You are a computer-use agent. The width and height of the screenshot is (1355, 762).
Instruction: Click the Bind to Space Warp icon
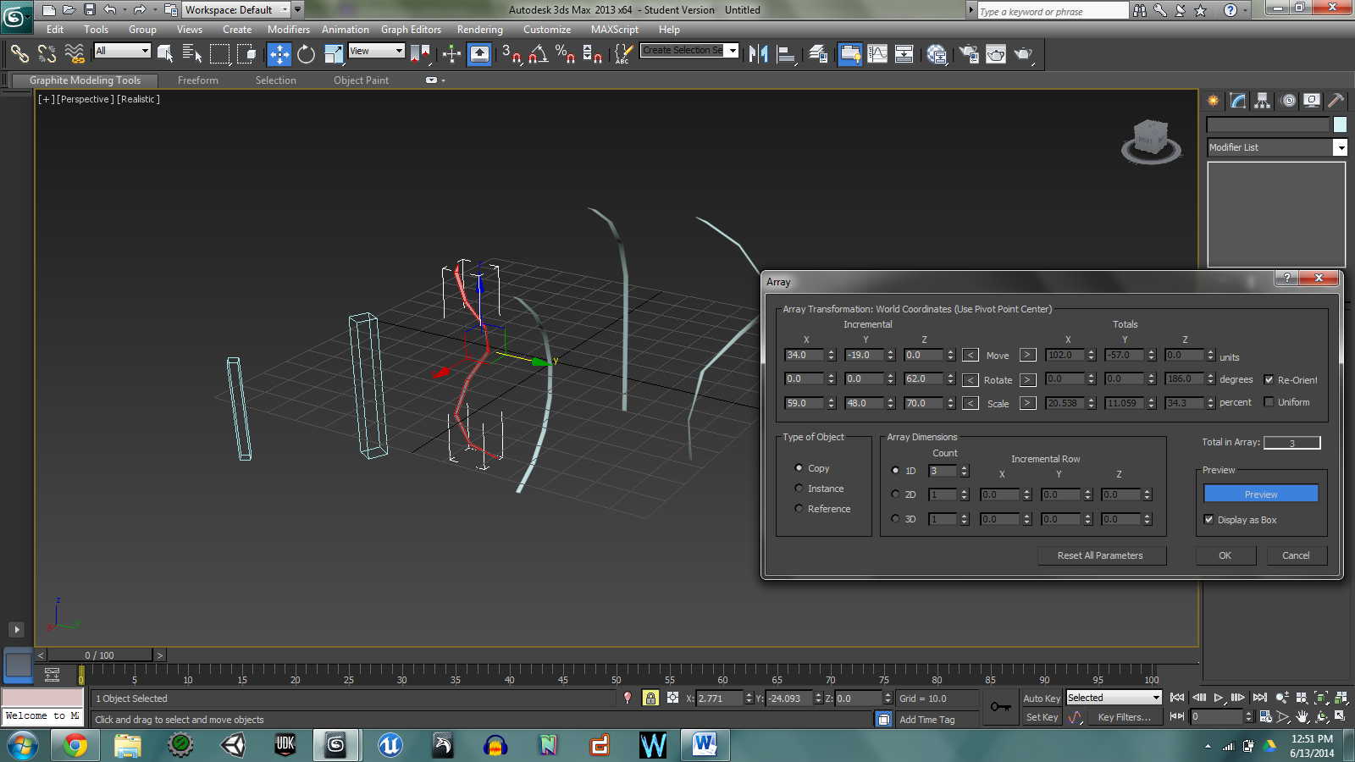tap(75, 54)
